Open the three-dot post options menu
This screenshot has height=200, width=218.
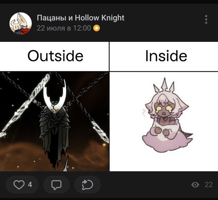(206, 19)
